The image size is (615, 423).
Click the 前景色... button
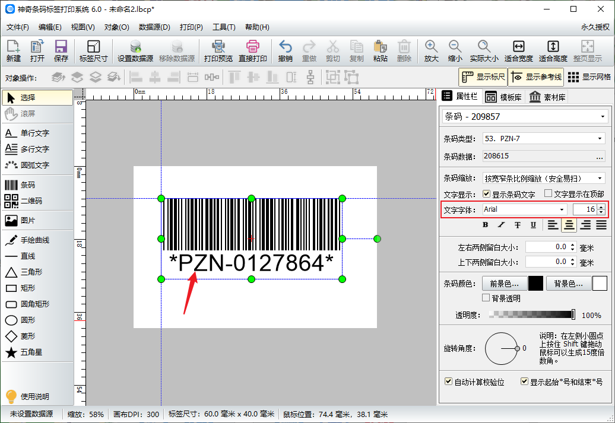(x=505, y=284)
